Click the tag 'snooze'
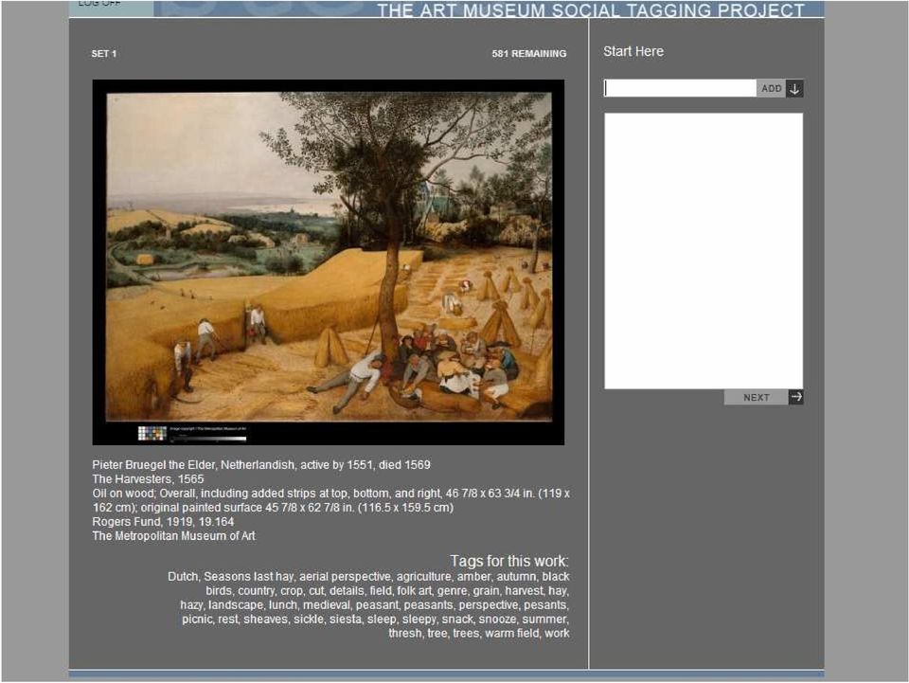909x683 pixels. pos(497,619)
